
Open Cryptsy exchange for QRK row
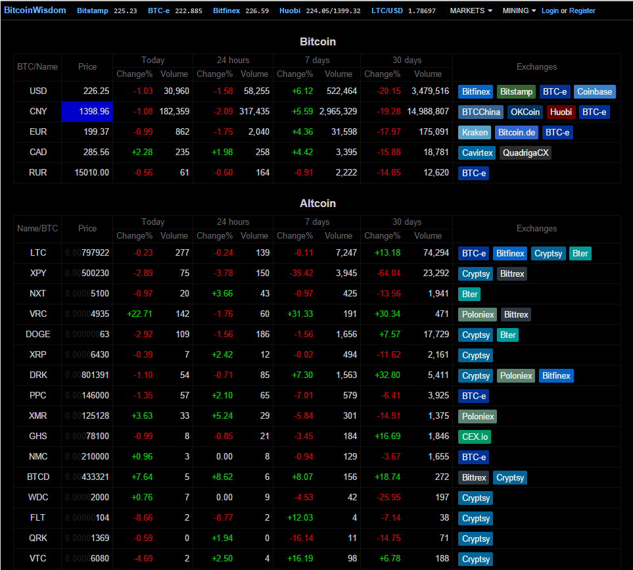point(475,539)
